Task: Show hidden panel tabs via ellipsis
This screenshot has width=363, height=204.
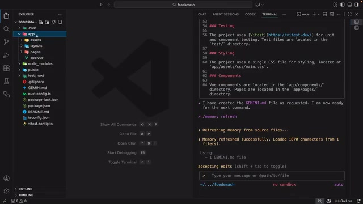Action: click(x=284, y=14)
